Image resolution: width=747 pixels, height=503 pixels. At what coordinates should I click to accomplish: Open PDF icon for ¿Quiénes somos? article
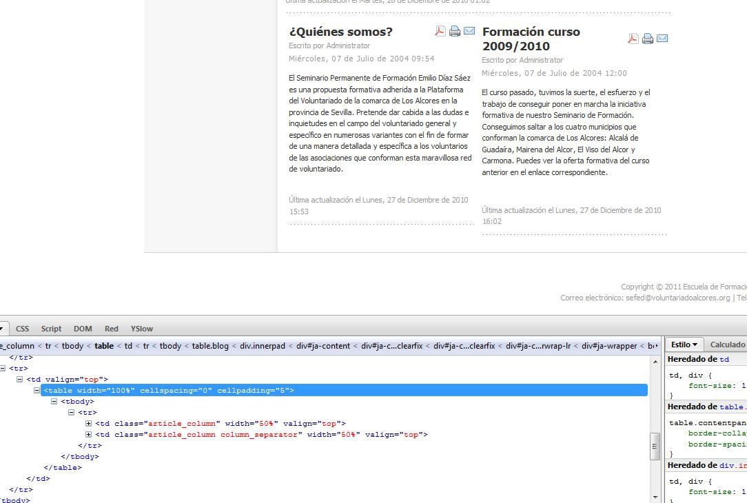[440, 31]
